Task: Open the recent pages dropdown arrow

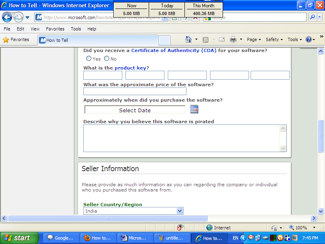Action: point(27,17)
